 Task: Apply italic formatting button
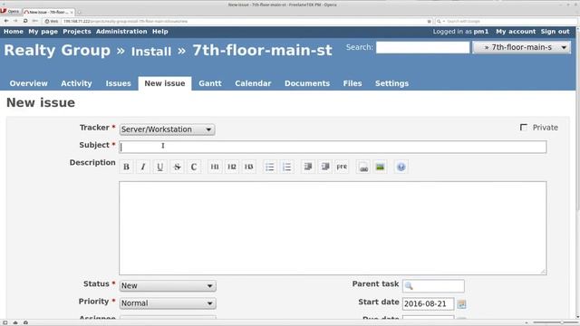[143, 167]
